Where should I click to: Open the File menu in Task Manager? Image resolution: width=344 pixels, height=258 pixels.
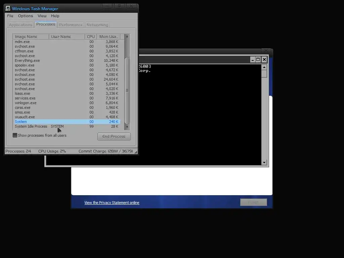[x=10, y=16]
